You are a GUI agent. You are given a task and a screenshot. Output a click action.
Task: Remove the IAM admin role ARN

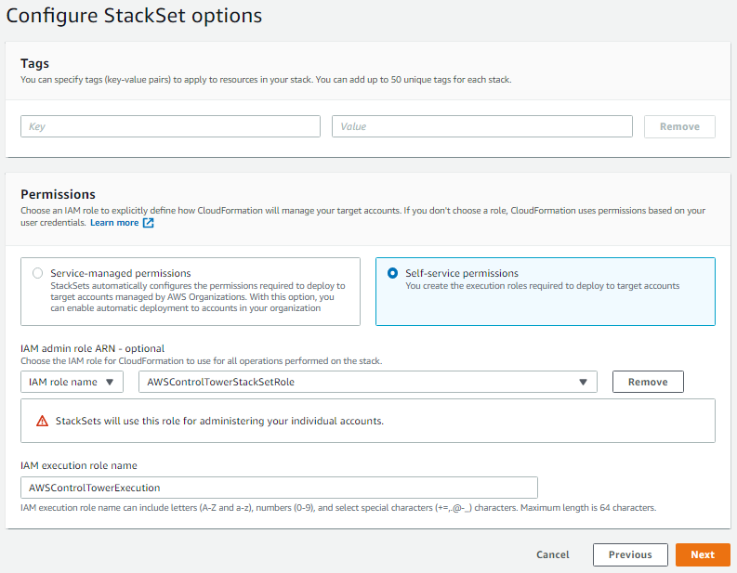pos(648,382)
